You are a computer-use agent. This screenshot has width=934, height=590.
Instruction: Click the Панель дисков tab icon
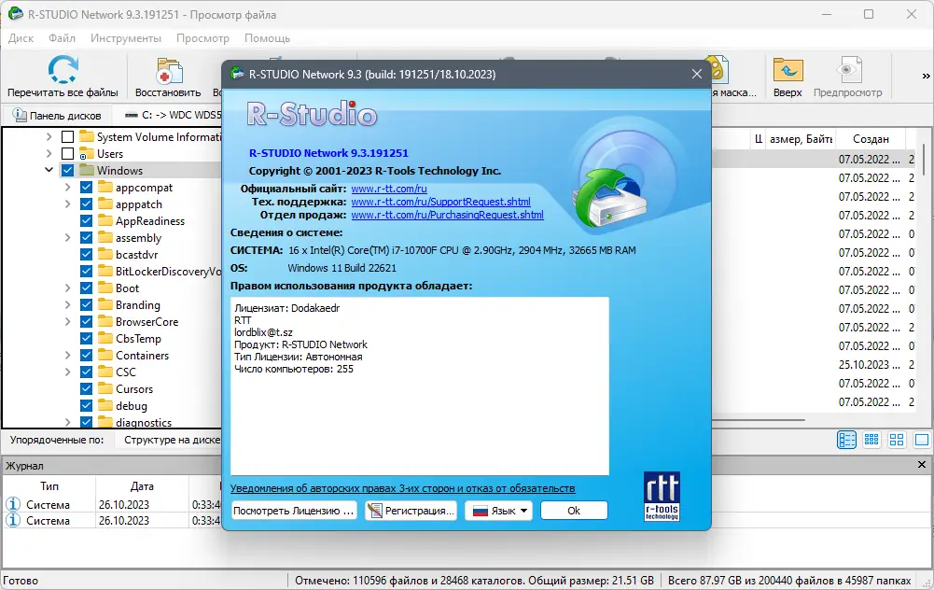(x=19, y=115)
